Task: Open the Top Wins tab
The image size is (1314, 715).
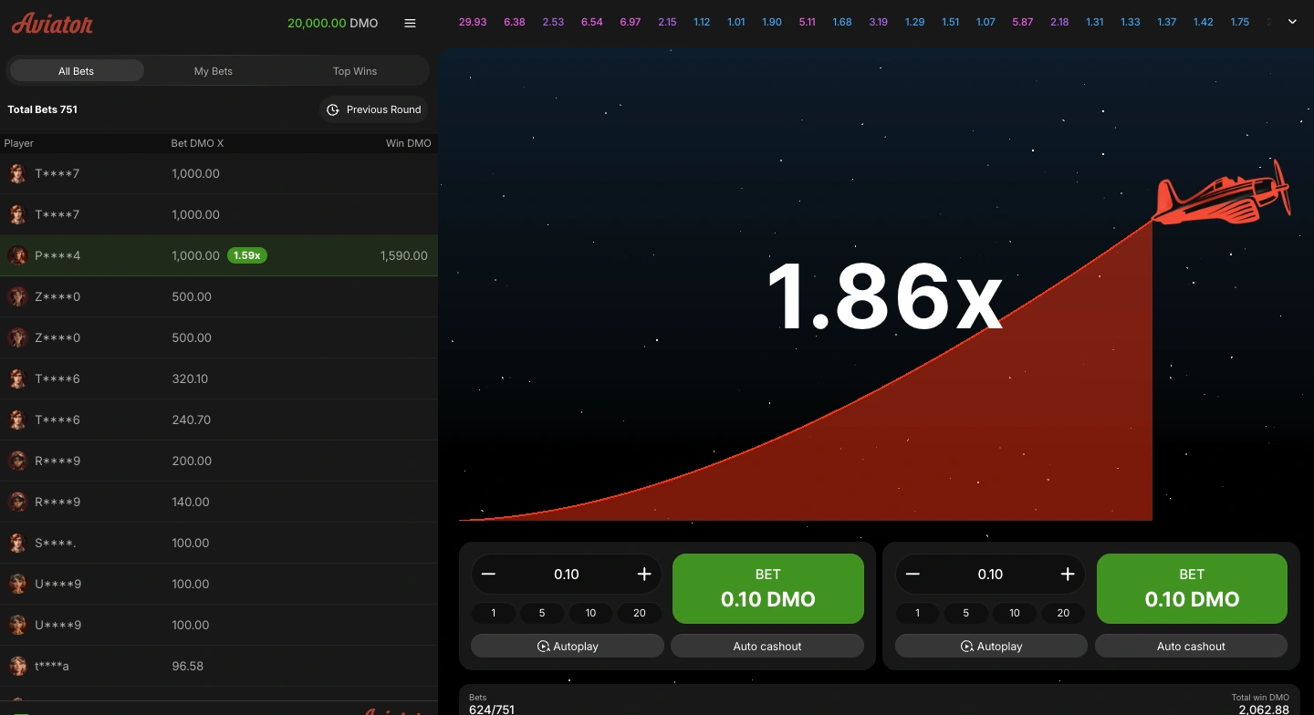Action: pyautogui.click(x=355, y=71)
